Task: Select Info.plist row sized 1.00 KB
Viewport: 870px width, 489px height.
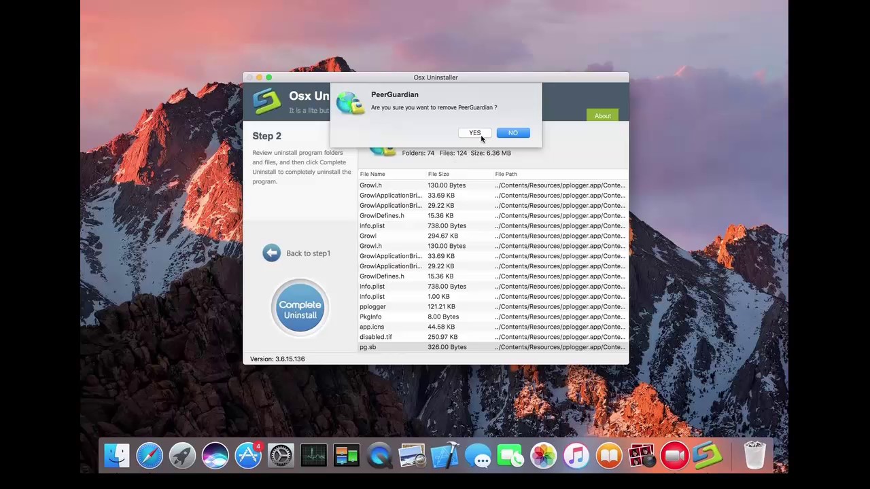Action: 493,296
